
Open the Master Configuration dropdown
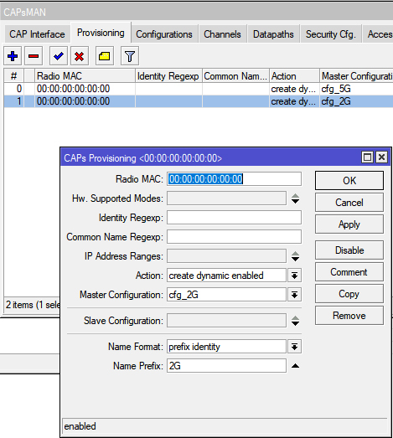pos(294,295)
